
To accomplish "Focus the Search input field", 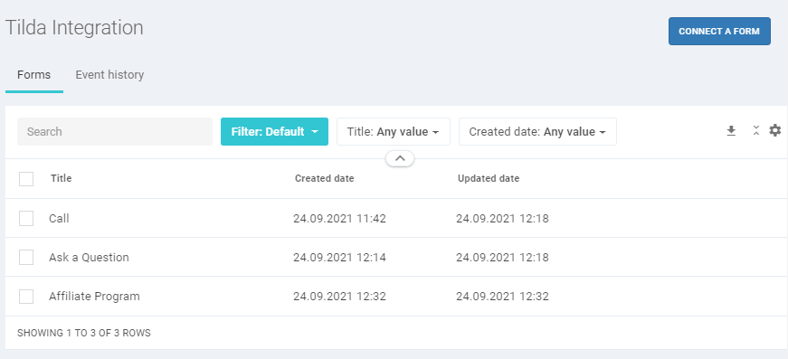I will click(115, 131).
